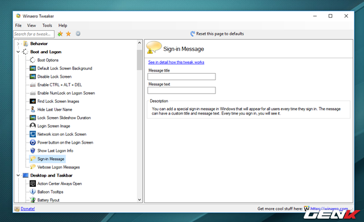Open the File menu
This screenshot has width=364, height=222.
point(18,26)
